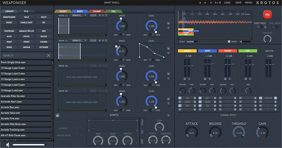Select the Assault Rifles filter button
The image size is (282, 148).
pos(26,31)
